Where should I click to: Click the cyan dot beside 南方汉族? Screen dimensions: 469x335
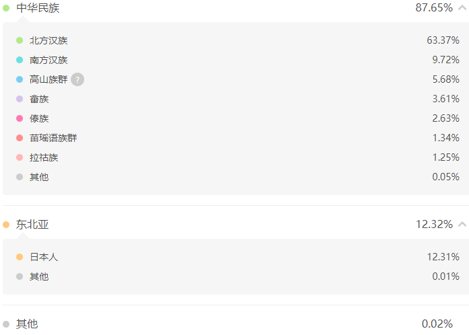point(20,60)
